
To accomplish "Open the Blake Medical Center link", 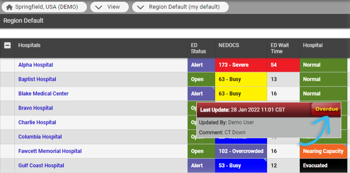I will (43, 93).
